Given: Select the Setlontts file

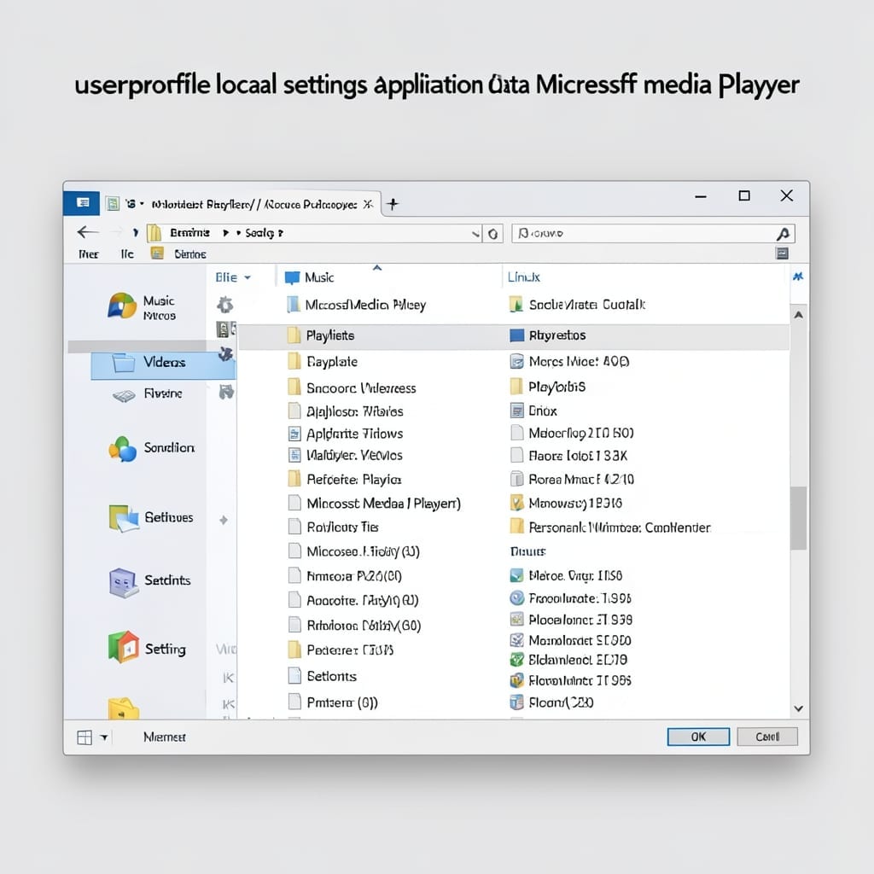Looking at the screenshot, I should click(322, 676).
